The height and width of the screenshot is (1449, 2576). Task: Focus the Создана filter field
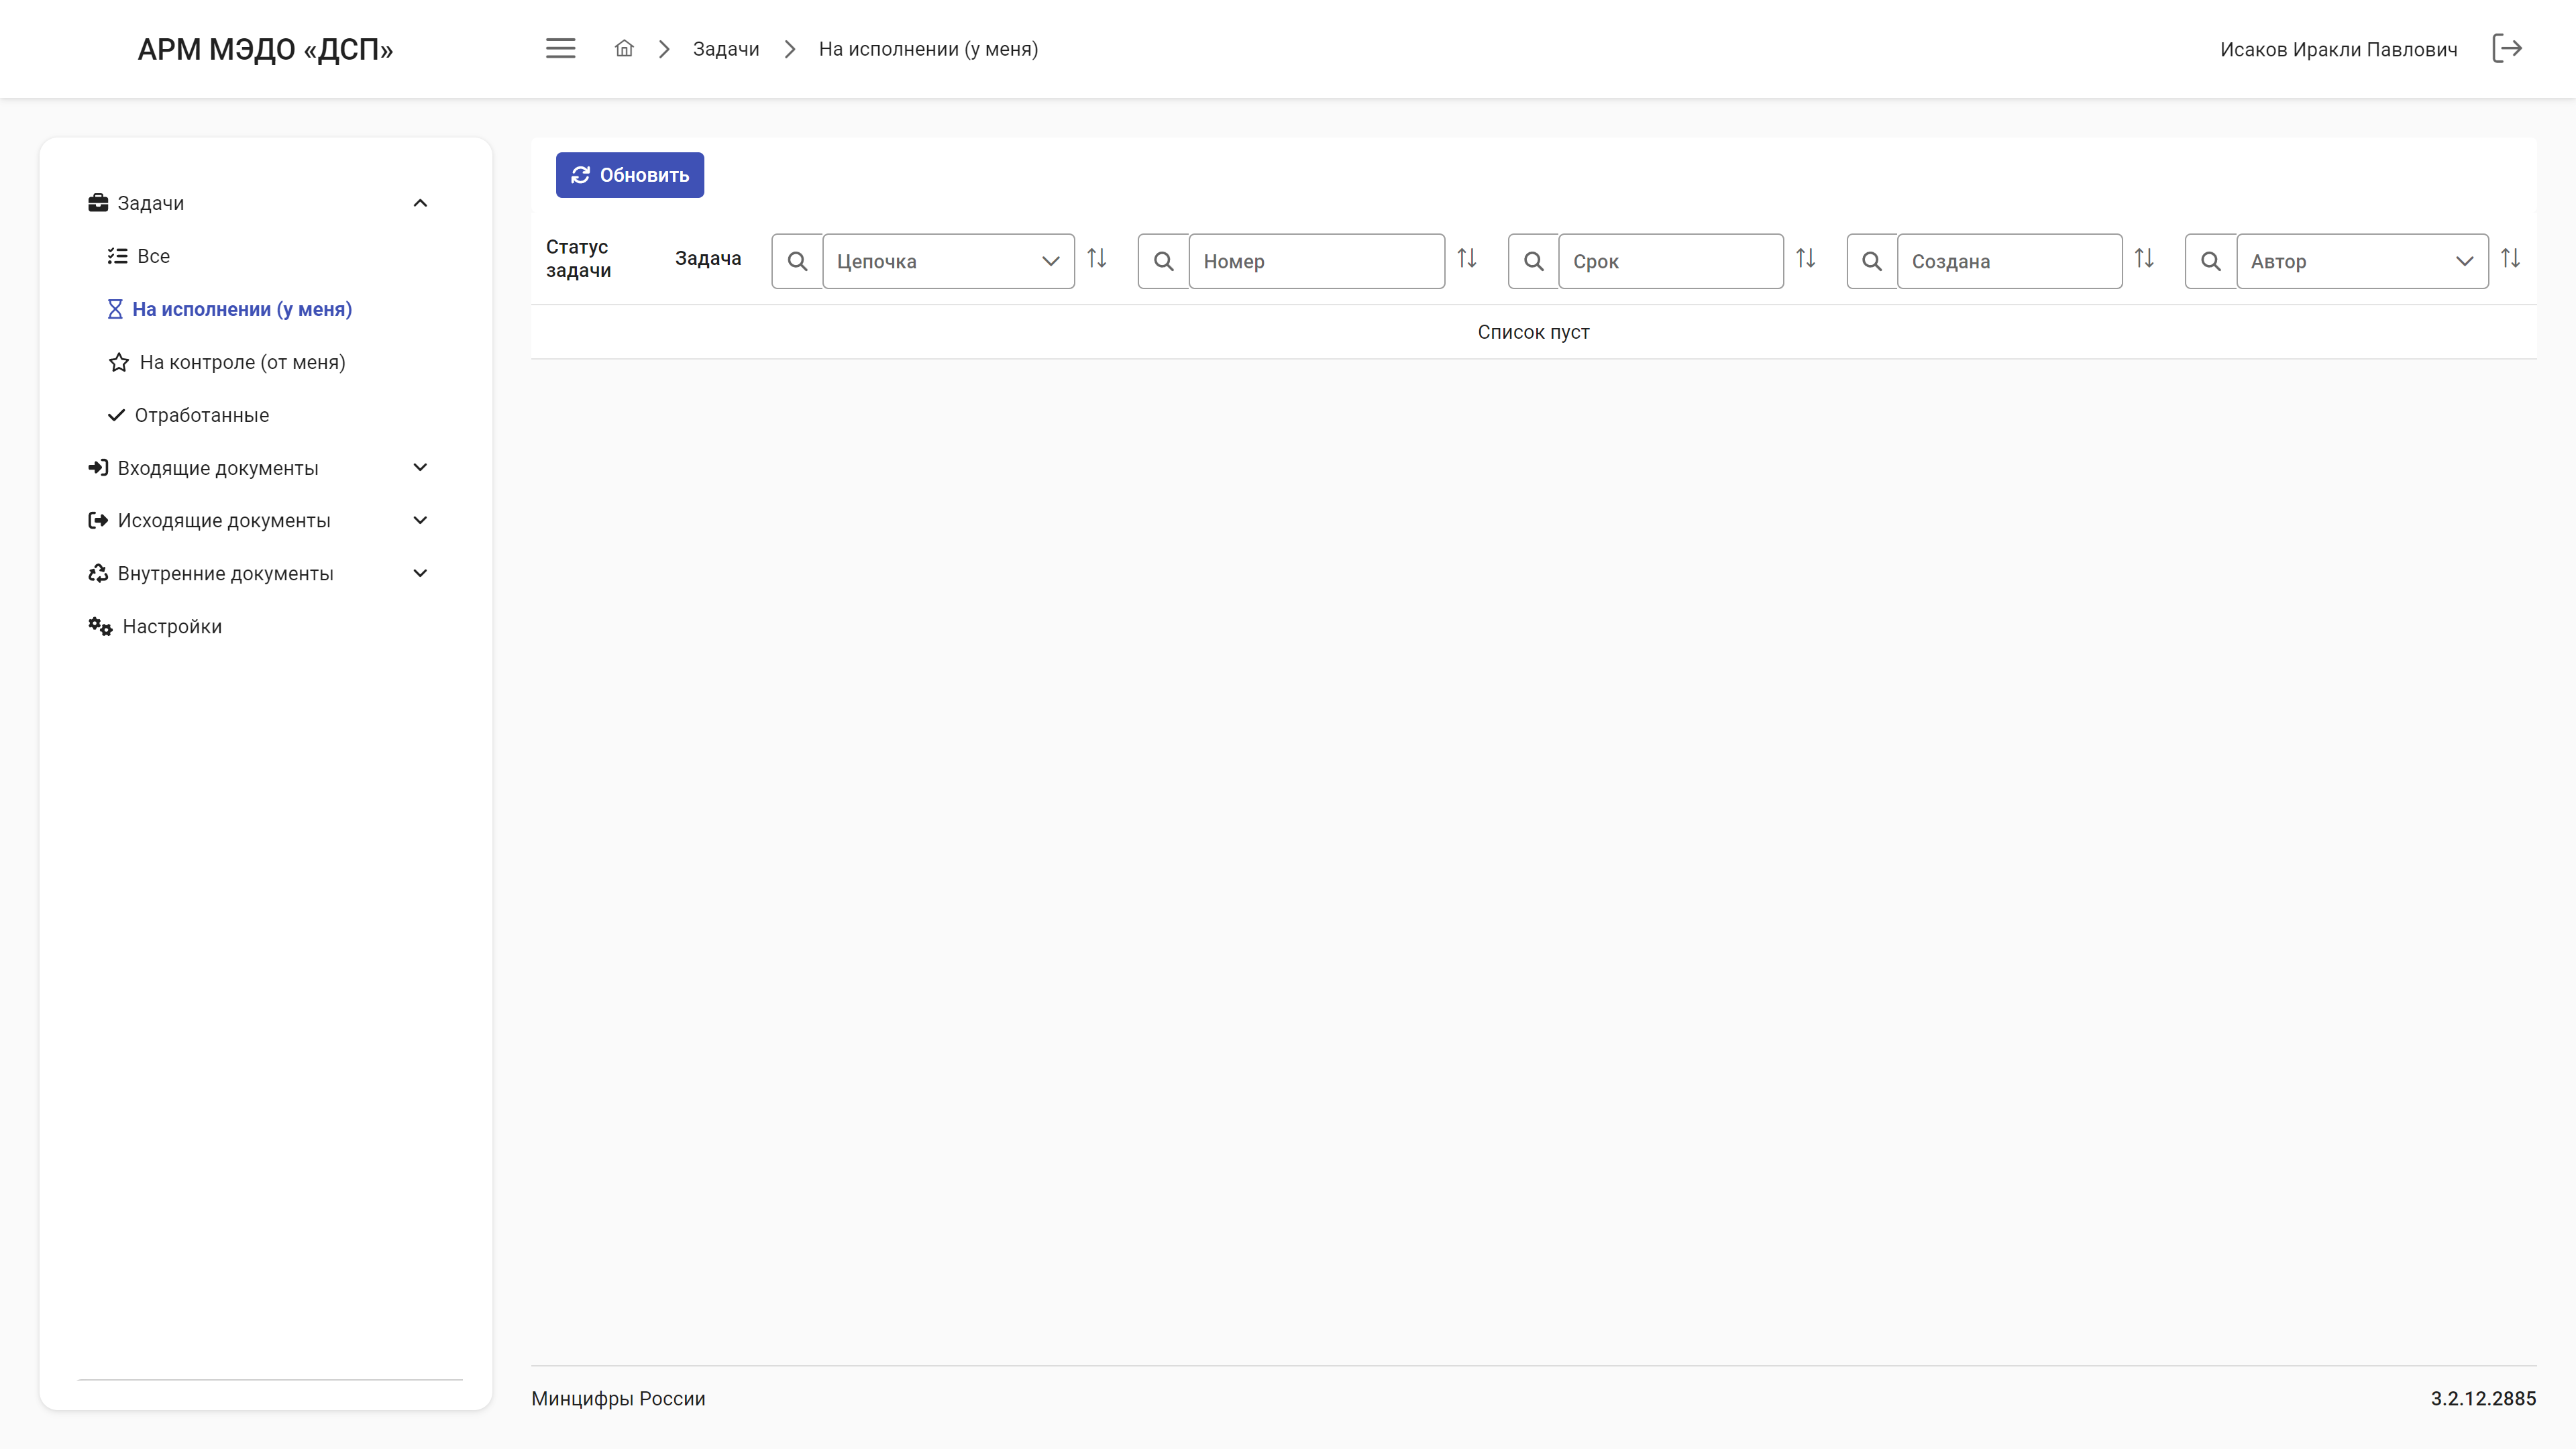[2009, 261]
